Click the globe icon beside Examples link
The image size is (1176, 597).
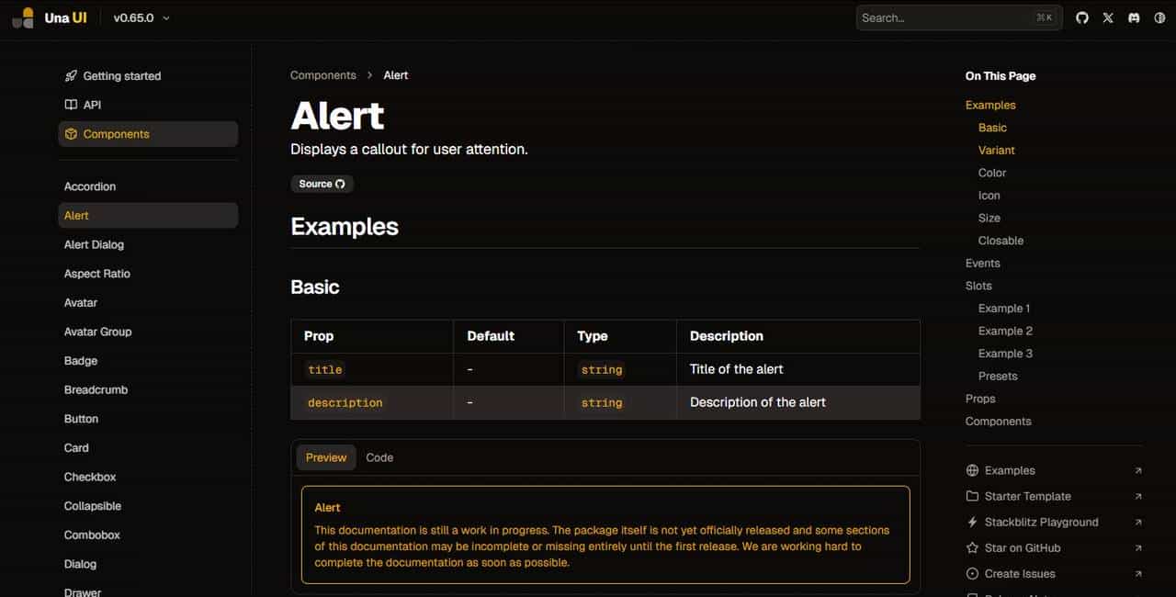[x=973, y=470]
